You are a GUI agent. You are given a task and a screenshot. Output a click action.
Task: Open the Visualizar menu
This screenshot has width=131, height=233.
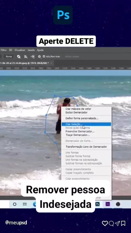click(x=20, y=50)
